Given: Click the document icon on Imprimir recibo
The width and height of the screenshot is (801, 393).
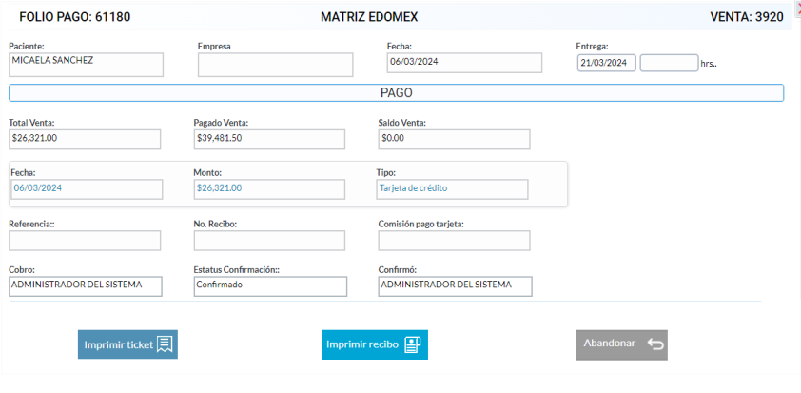Looking at the screenshot, I should (x=412, y=345).
